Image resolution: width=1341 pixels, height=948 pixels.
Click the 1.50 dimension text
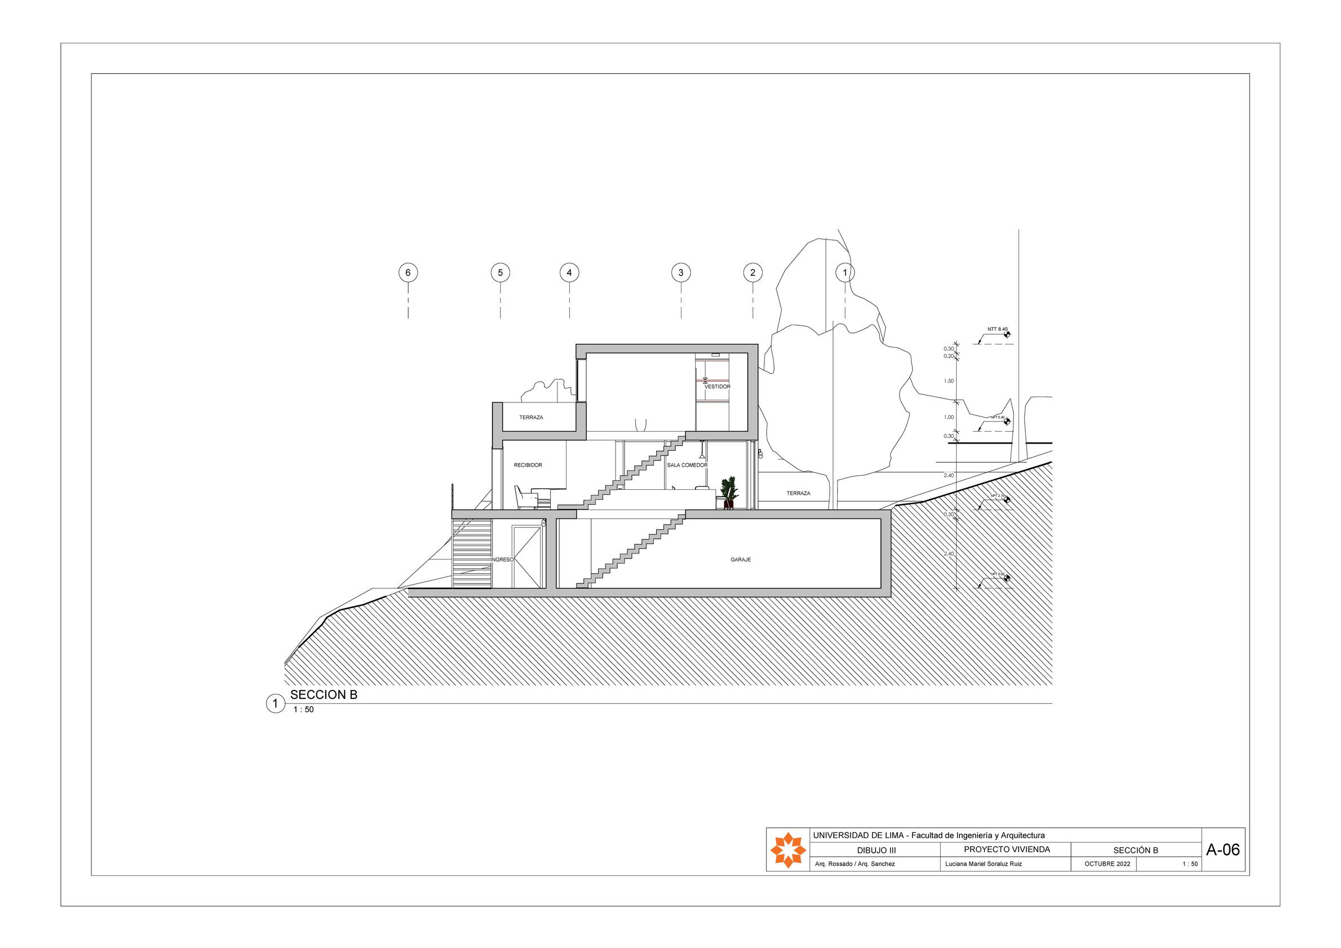(x=949, y=381)
